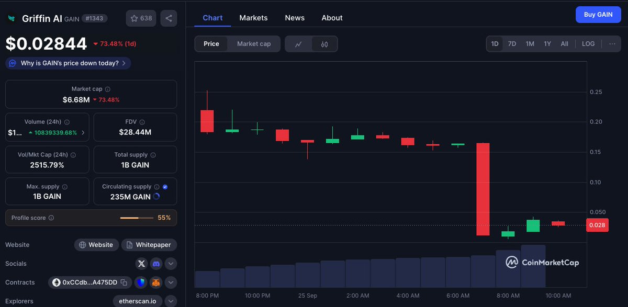Copy the contract address 0xCCdb...A475DD

[124, 282]
